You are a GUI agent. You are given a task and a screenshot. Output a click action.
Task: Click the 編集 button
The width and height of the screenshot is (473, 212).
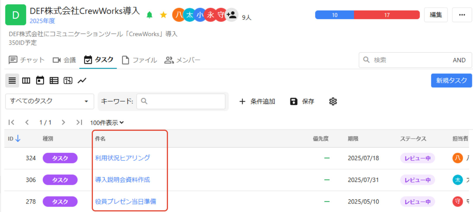tap(436, 15)
